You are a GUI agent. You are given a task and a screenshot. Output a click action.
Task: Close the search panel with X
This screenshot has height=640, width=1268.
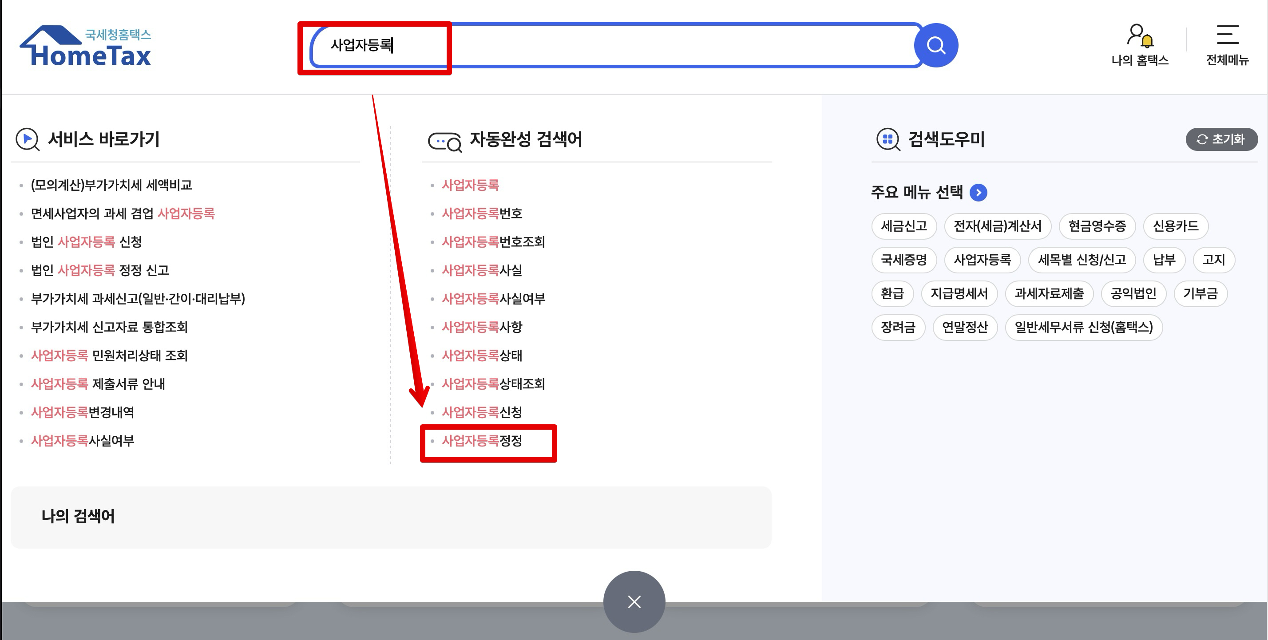point(634,601)
